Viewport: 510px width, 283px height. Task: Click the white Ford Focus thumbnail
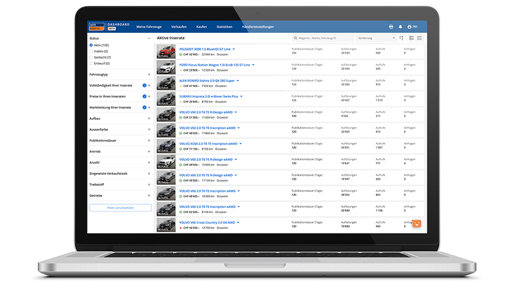point(166,67)
